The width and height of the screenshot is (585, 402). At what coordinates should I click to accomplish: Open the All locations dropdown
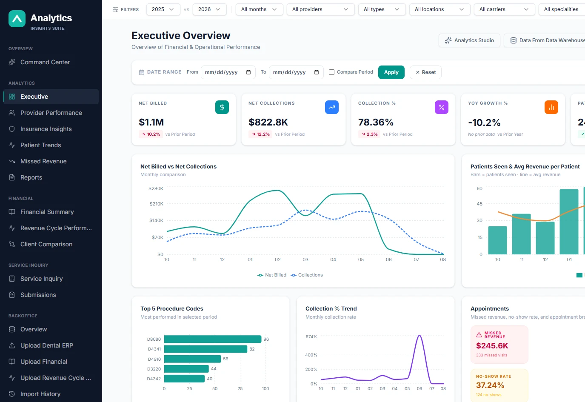click(440, 9)
